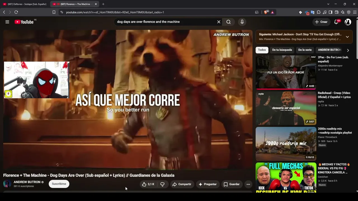The height and width of the screenshot is (201, 358).
Task: Subscribe to ANDREW BUTRON channel
Action: coord(59,184)
